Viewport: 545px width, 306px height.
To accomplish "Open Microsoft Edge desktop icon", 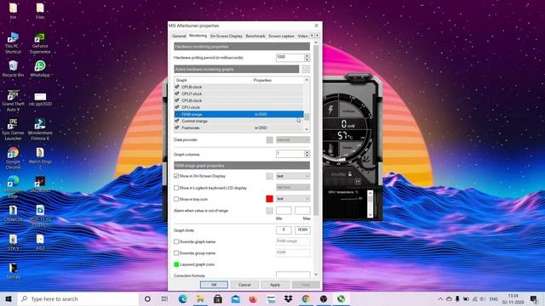I will tap(13, 187).
